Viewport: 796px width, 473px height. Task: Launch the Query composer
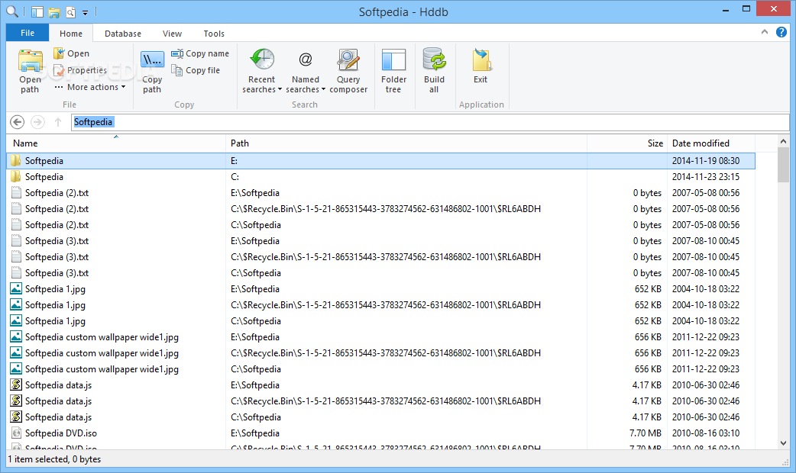pyautogui.click(x=348, y=70)
